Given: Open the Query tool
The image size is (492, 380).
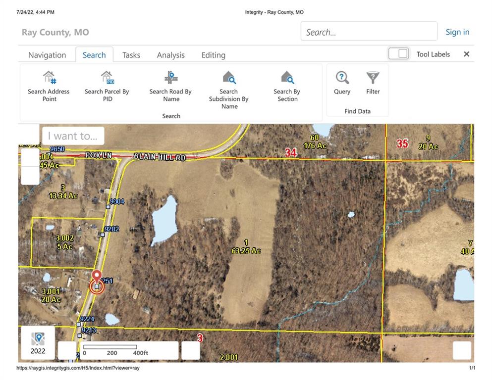Looking at the screenshot, I should [342, 83].
